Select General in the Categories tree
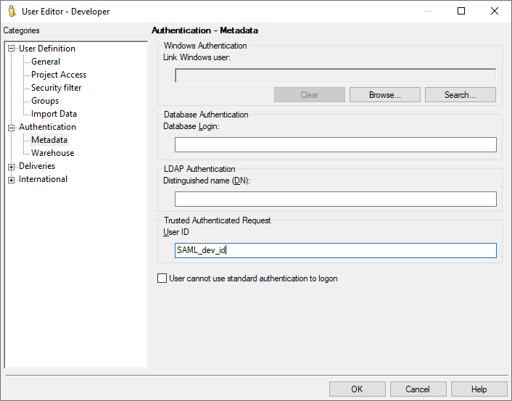This screenshot has height=401, width=512. (x=45, y=62)
